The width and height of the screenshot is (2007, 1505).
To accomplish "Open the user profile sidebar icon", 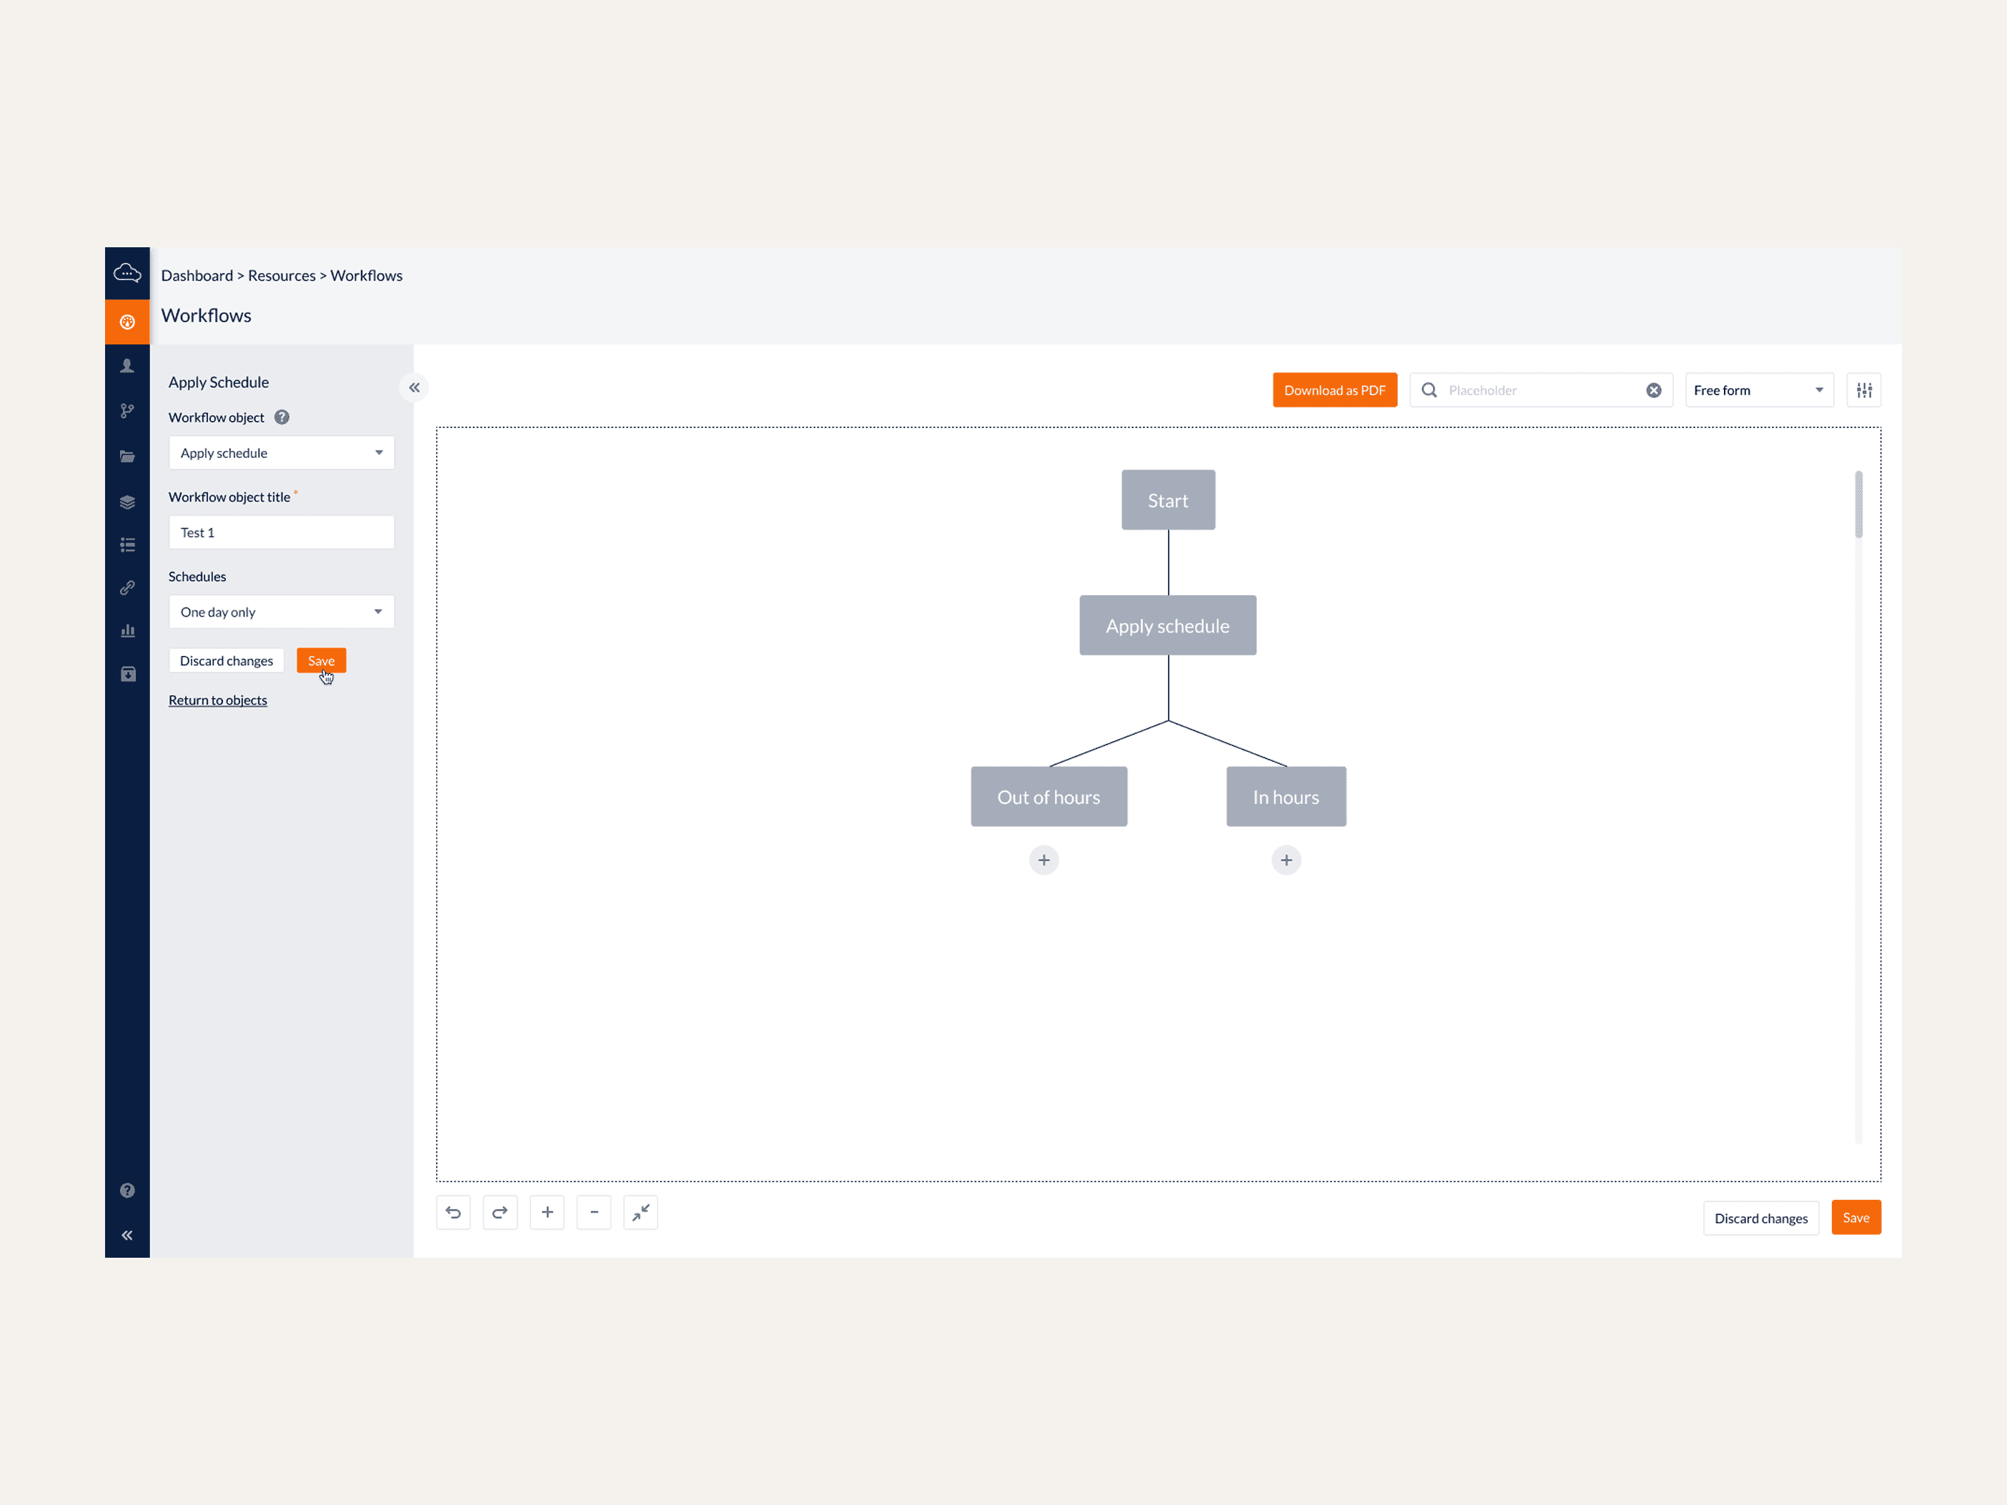I will pyautogui.click(x=127, y=366).
